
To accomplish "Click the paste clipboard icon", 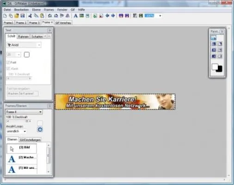I will [x=42, y=16].
